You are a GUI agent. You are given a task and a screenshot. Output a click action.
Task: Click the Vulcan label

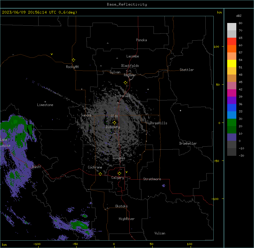pos(160,233)
